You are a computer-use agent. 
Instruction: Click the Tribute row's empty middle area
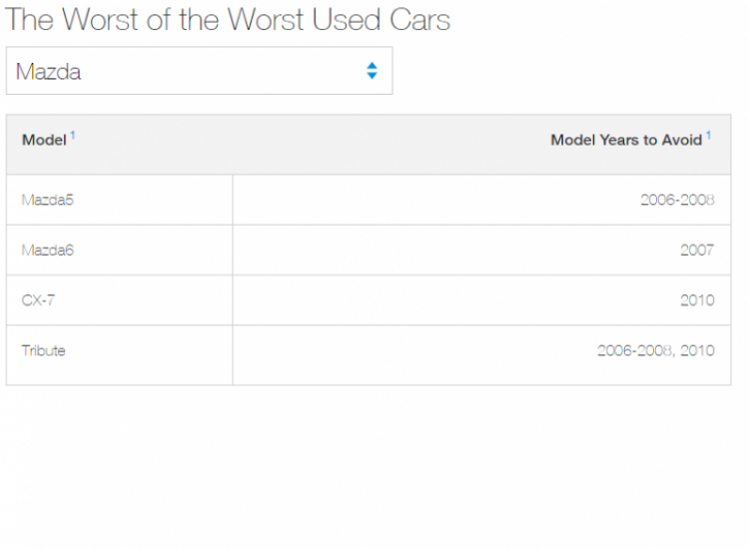coord(399,355)
